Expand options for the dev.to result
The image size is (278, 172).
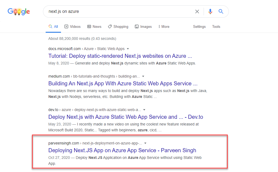tap(144, 110)
